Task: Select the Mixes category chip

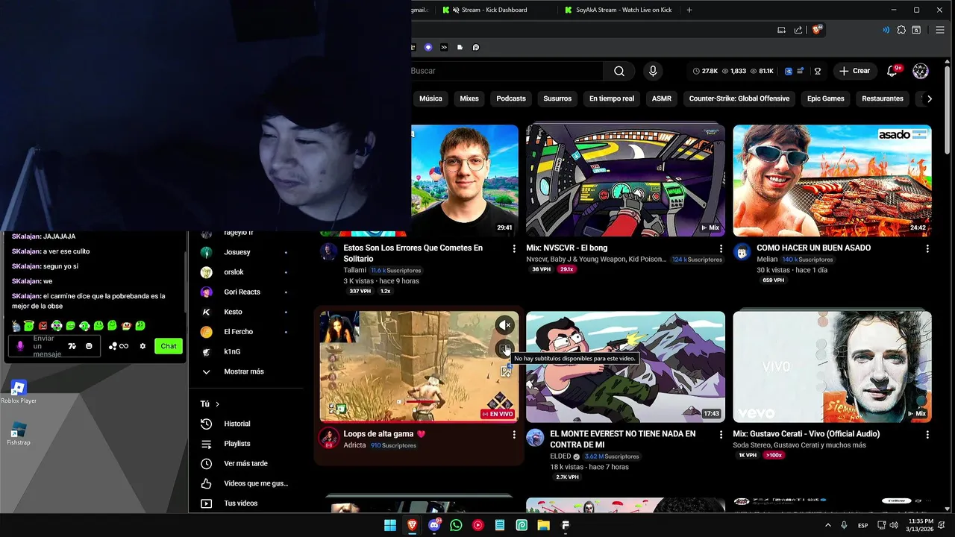Action: tap(469, 98)
